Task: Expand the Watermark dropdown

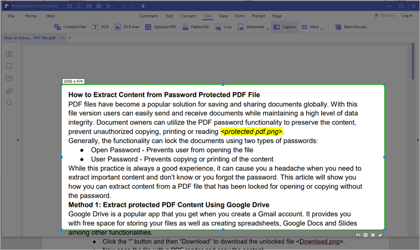Action: (x=267, y=29)
